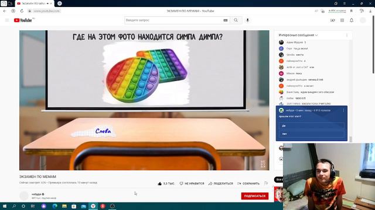This screenshot has height=210, width=375.
Task: Open a new tab with the plus button
Action: pos(60,3)
